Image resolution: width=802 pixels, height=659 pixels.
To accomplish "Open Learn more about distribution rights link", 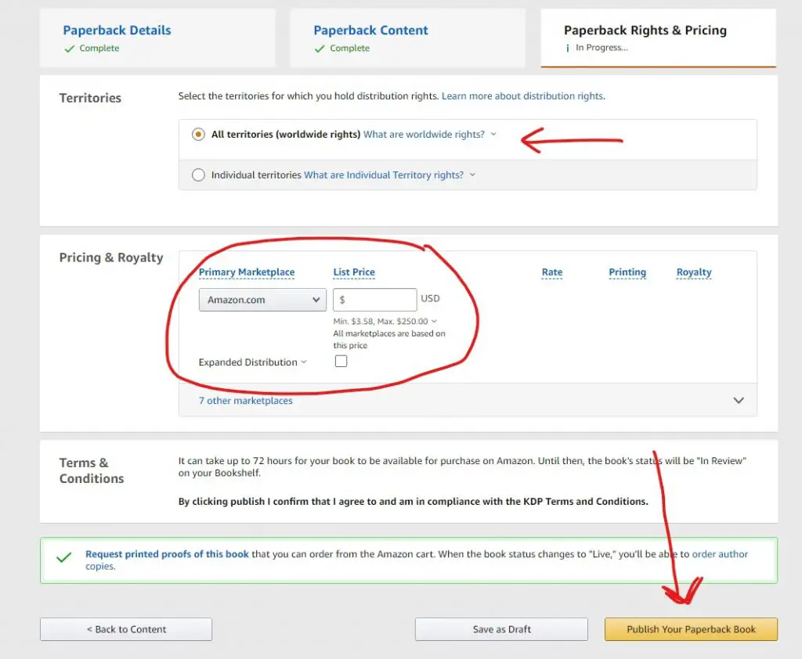I will 523,96.
